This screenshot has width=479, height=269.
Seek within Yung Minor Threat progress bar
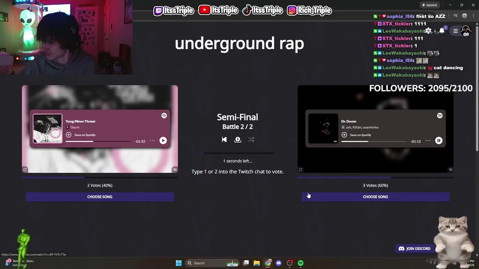(x=98, y=142)
